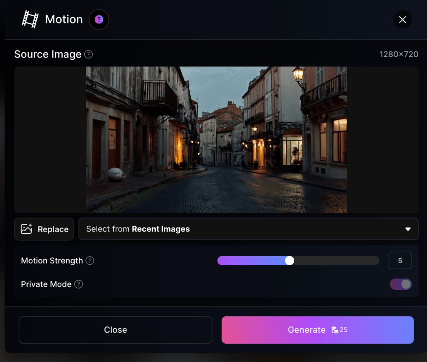Screen dimensions: 427x362
Task: Click the help icon next to Source Image
Action: pos(88,54)
